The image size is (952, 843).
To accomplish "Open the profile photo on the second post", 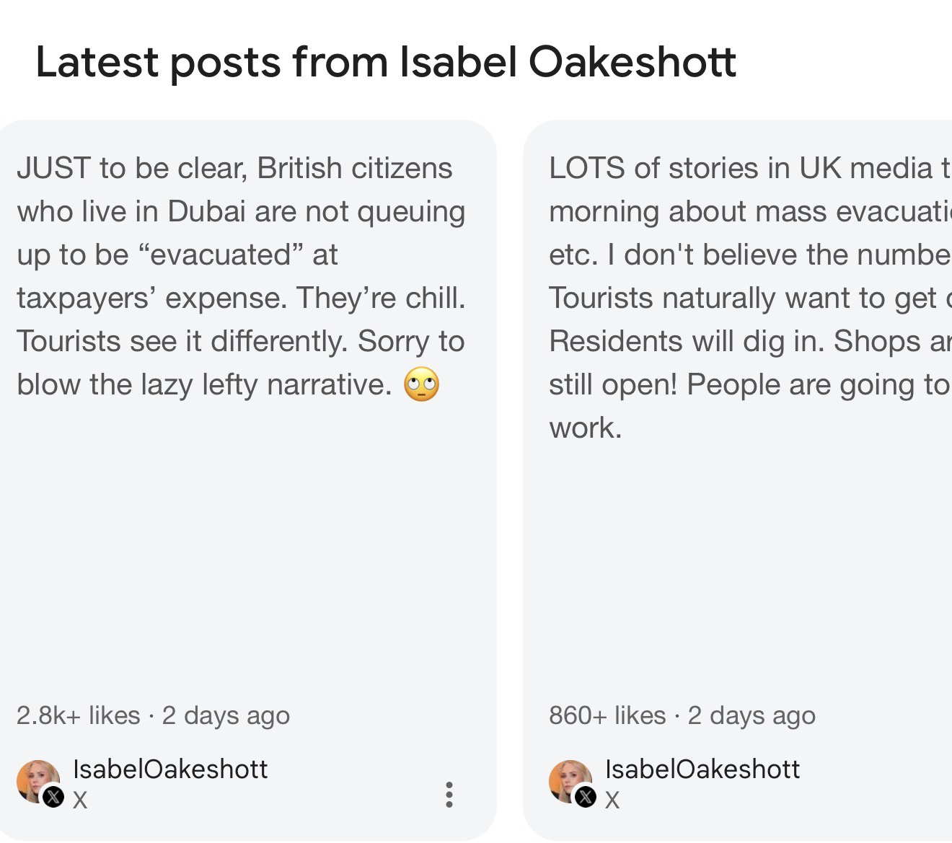I will click(x=568, y=779).
